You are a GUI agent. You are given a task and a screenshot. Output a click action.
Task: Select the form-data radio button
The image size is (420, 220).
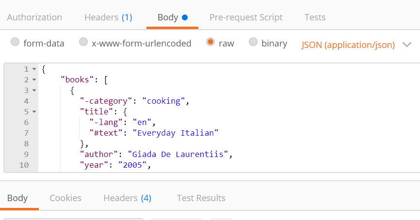click(x=15, y=42)
